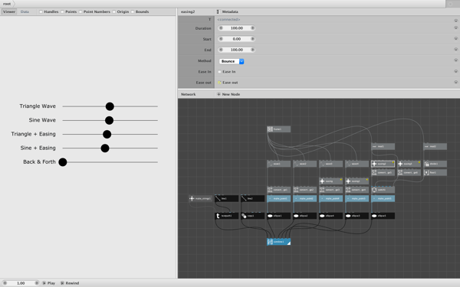460x287 pixels.
Task: Select the make_strings1 node
Action: pyautogui.click(x=200, y=198)
